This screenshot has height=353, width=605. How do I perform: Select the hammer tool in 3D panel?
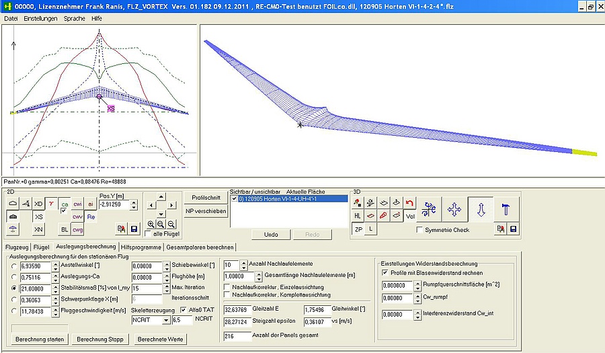click(506, 210)
